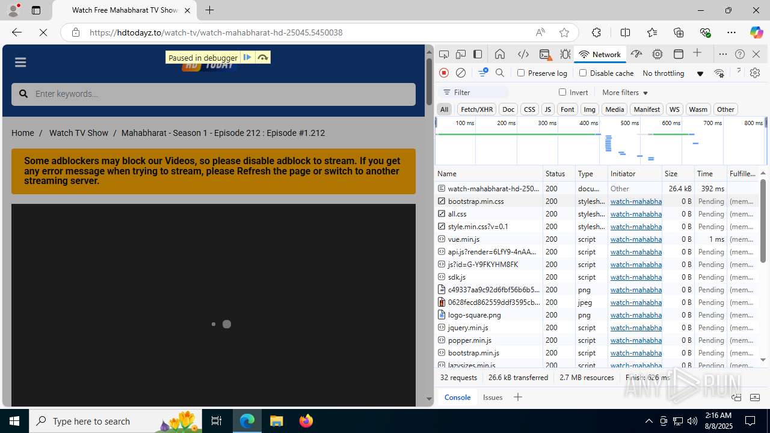This screenshot has width=770, height=433.
Task: Resume script execution in debugger overlay
Action: [x=247, y=57]
